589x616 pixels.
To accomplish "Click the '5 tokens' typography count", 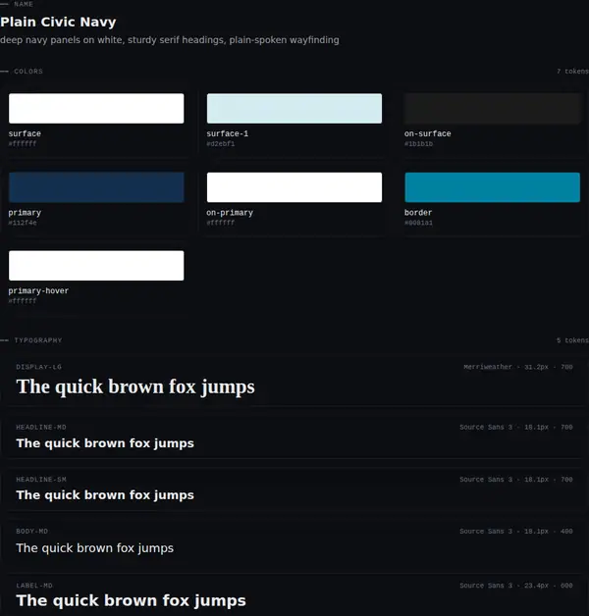I will point(572,340).
